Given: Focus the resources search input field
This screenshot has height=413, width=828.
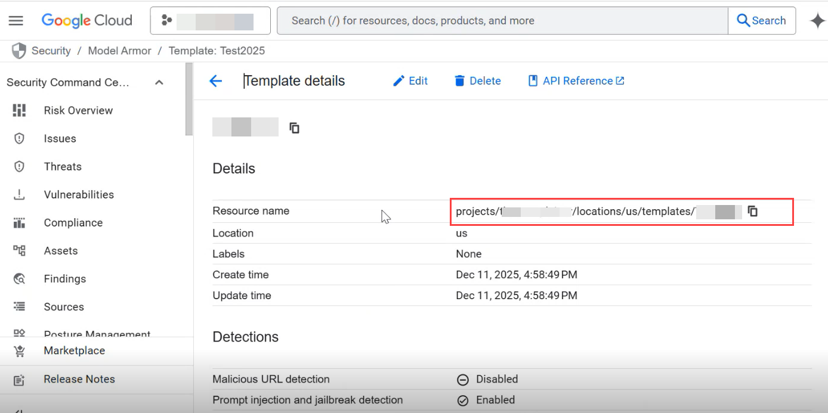Looking at the screenshot, I should coord(502,21).
